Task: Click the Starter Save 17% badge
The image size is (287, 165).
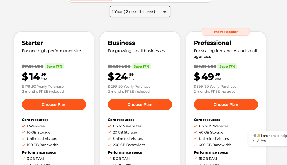Action: pos(54,66)
